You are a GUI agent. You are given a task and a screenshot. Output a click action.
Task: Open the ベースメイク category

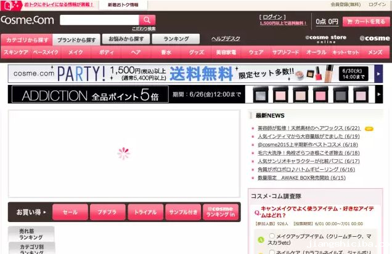click(46, 52)
